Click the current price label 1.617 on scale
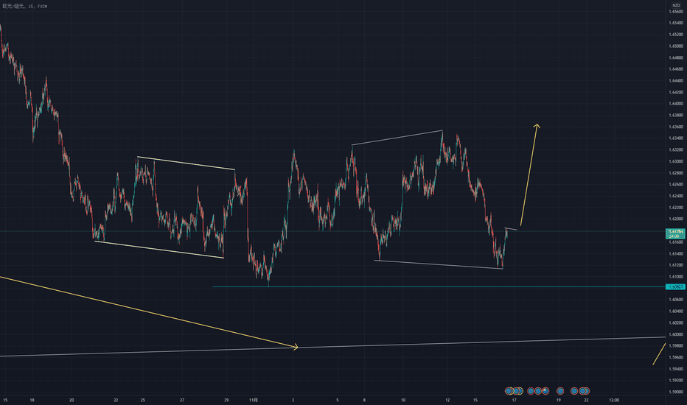This screenshot has width=687, height=405. (x=675, y=233)
